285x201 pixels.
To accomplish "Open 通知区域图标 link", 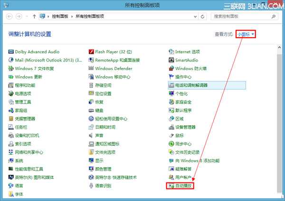I will click(107, 144).
